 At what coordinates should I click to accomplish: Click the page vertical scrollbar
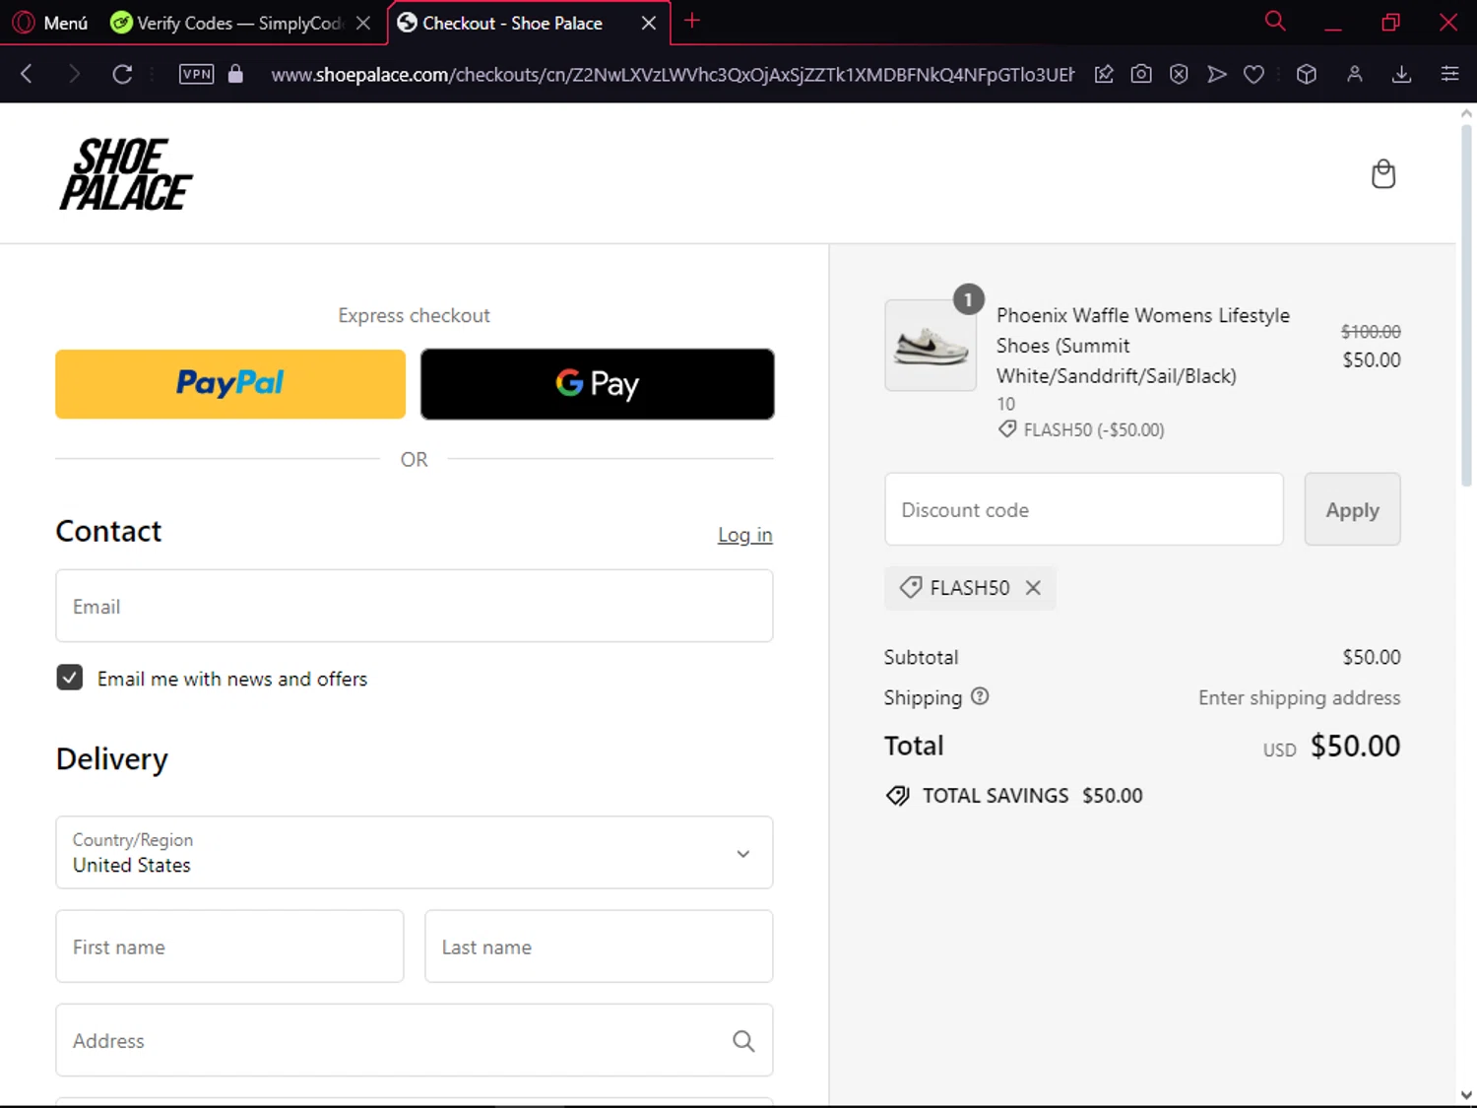click(1466, 305)
